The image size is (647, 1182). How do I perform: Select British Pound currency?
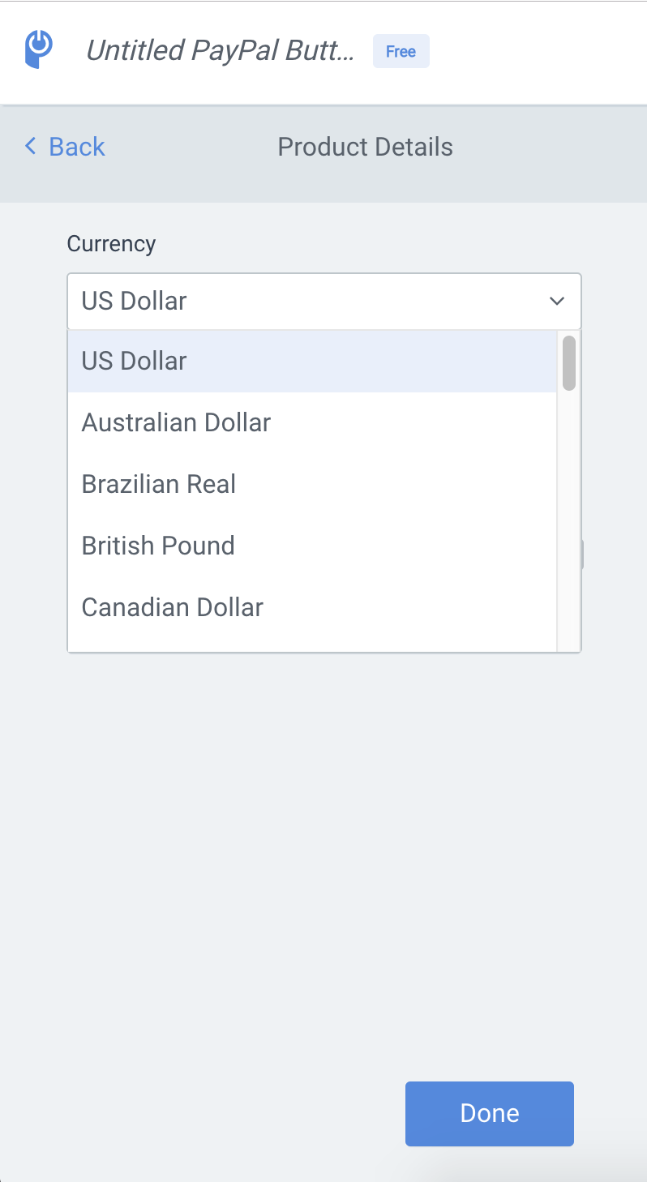312,546
